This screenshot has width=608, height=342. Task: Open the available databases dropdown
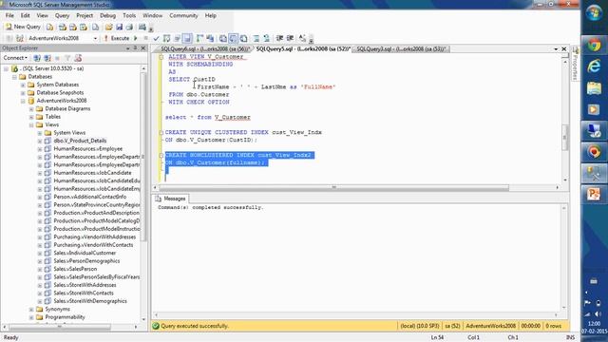[x=95, y=38]
